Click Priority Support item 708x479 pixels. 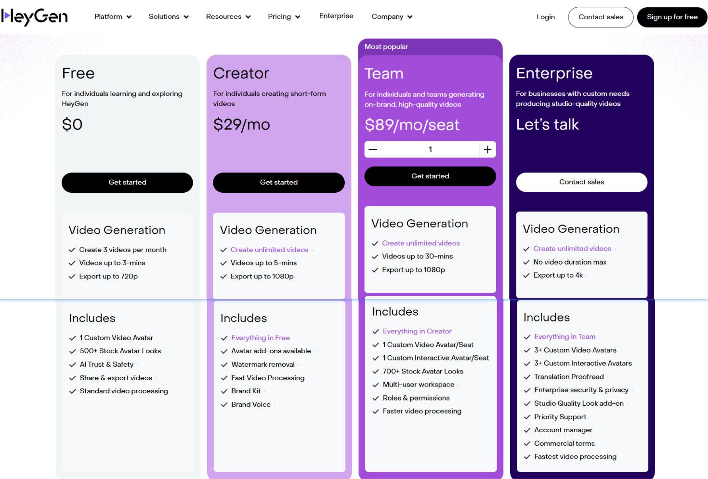(x=560, y=417)
